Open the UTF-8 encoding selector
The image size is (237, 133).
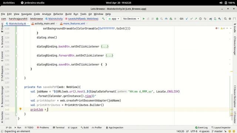tap(194, 132)
